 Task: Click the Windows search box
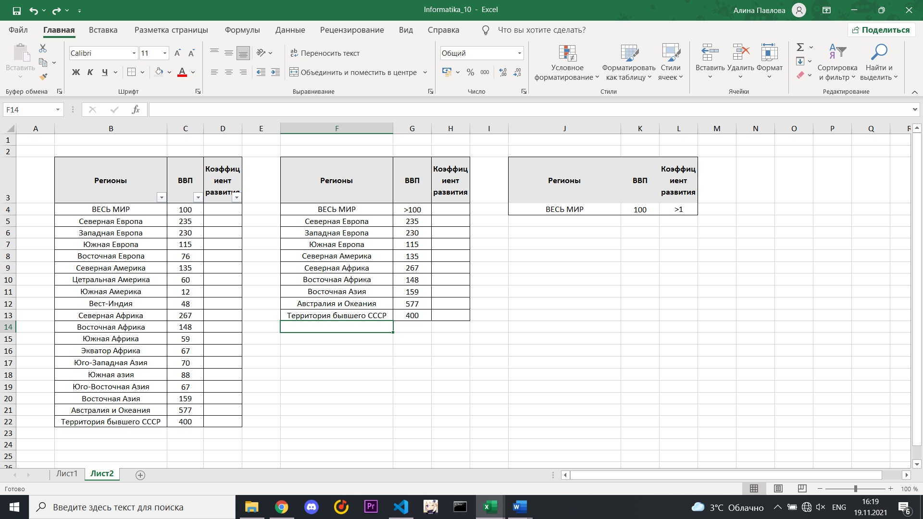(132, 507)
